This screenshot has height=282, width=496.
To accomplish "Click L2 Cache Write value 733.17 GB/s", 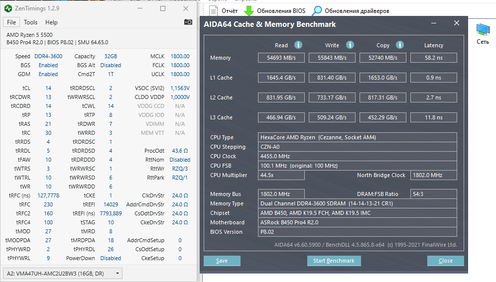I will click(332, 97).
